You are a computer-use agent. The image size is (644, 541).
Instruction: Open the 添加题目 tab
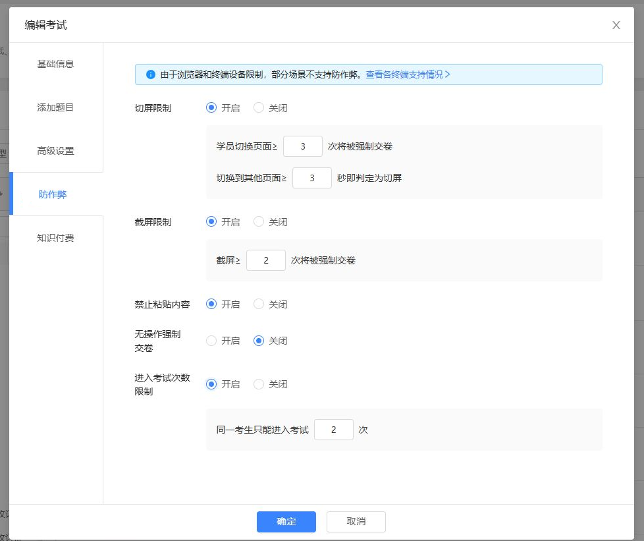(x=55, y=107)
